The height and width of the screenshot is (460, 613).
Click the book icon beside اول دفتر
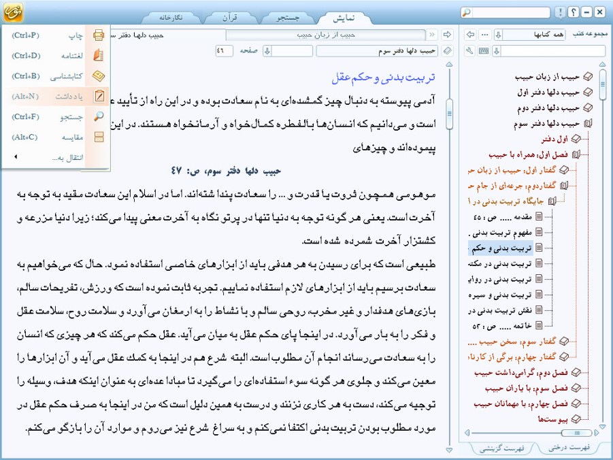point(576,139)
